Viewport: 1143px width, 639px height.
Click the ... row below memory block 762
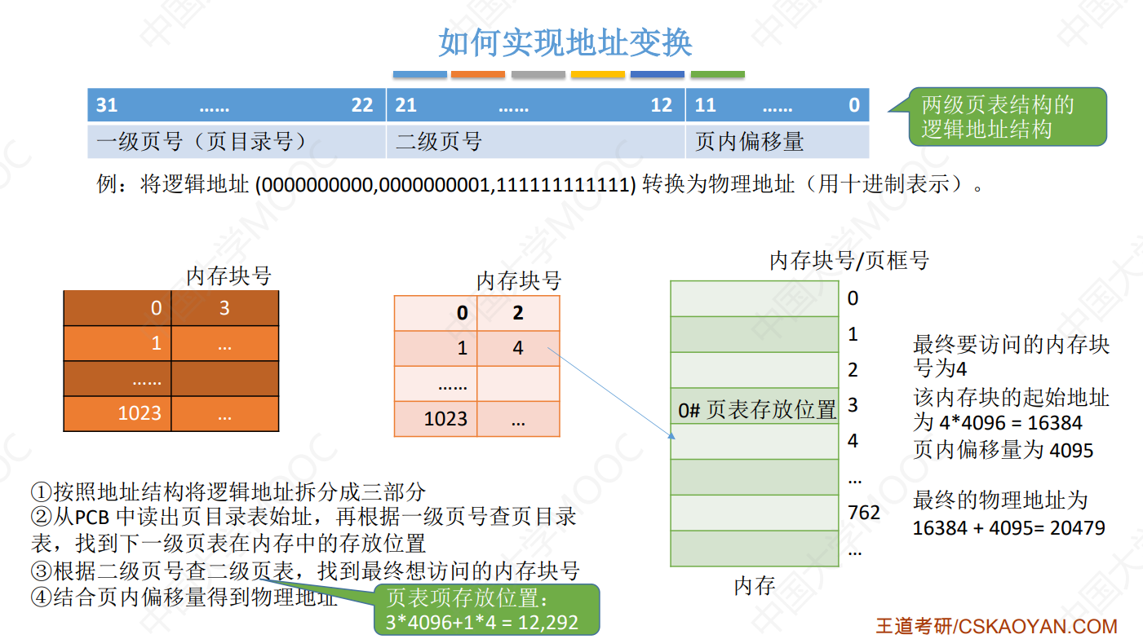pos(754,549)
